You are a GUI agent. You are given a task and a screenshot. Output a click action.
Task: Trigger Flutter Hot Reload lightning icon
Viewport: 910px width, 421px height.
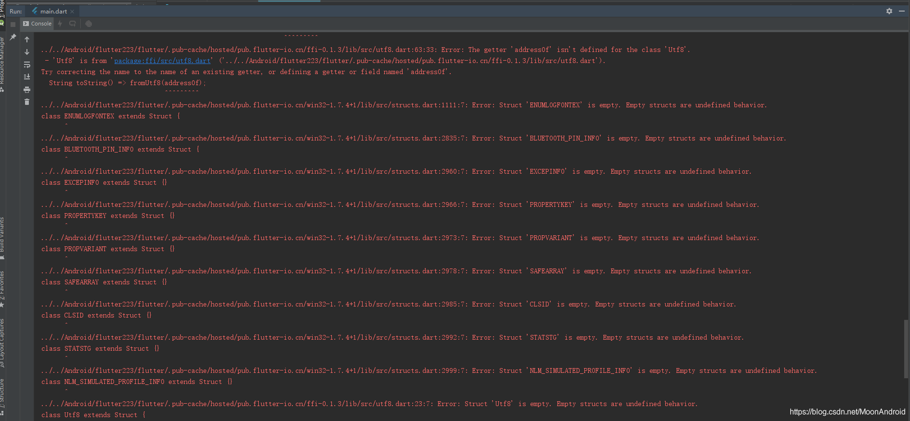pos(60,24)
